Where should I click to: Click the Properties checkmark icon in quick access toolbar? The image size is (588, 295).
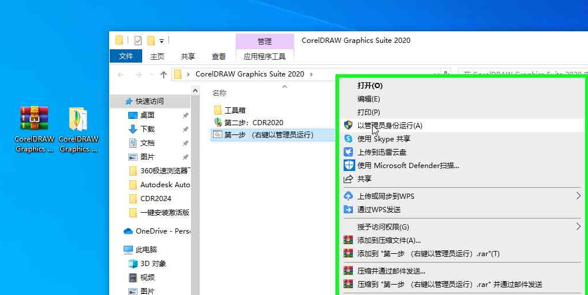point(138,41)
